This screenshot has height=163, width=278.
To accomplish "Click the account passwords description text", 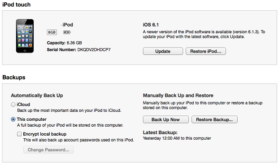I will 78,140.
